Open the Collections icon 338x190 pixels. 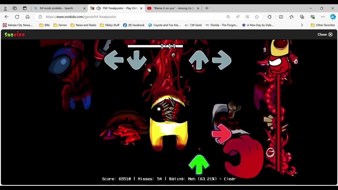click(x=302, y=17)
